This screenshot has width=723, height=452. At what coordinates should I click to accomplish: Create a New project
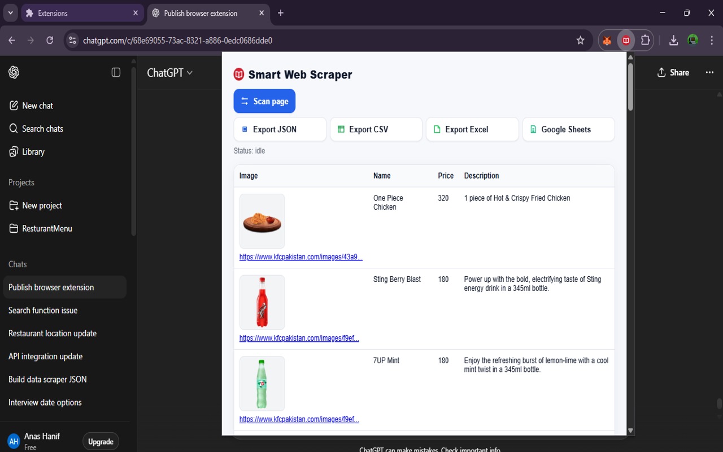(65, 206)
